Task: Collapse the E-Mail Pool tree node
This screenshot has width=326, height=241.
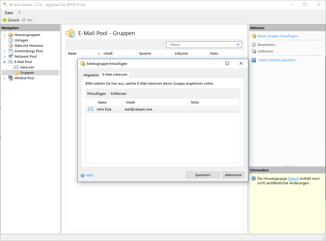Action: 5,62
